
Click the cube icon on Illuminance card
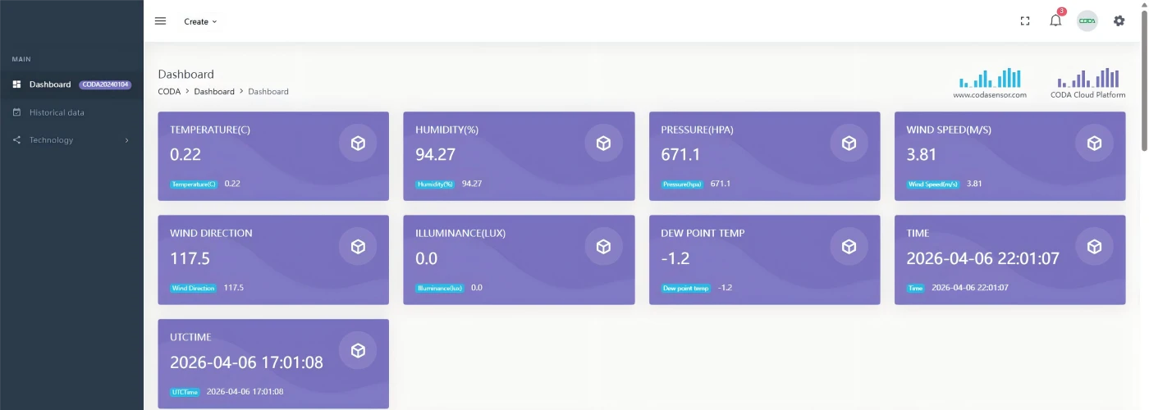[603, 247]
